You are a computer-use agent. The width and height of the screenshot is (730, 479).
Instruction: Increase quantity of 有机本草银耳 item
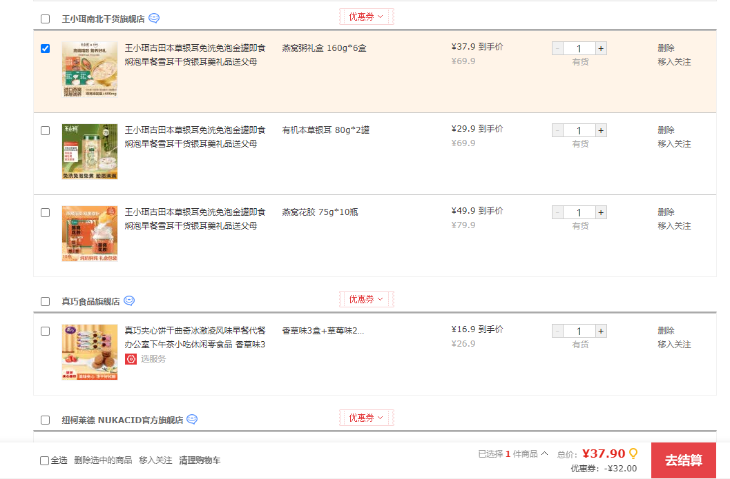pos(601,130)
